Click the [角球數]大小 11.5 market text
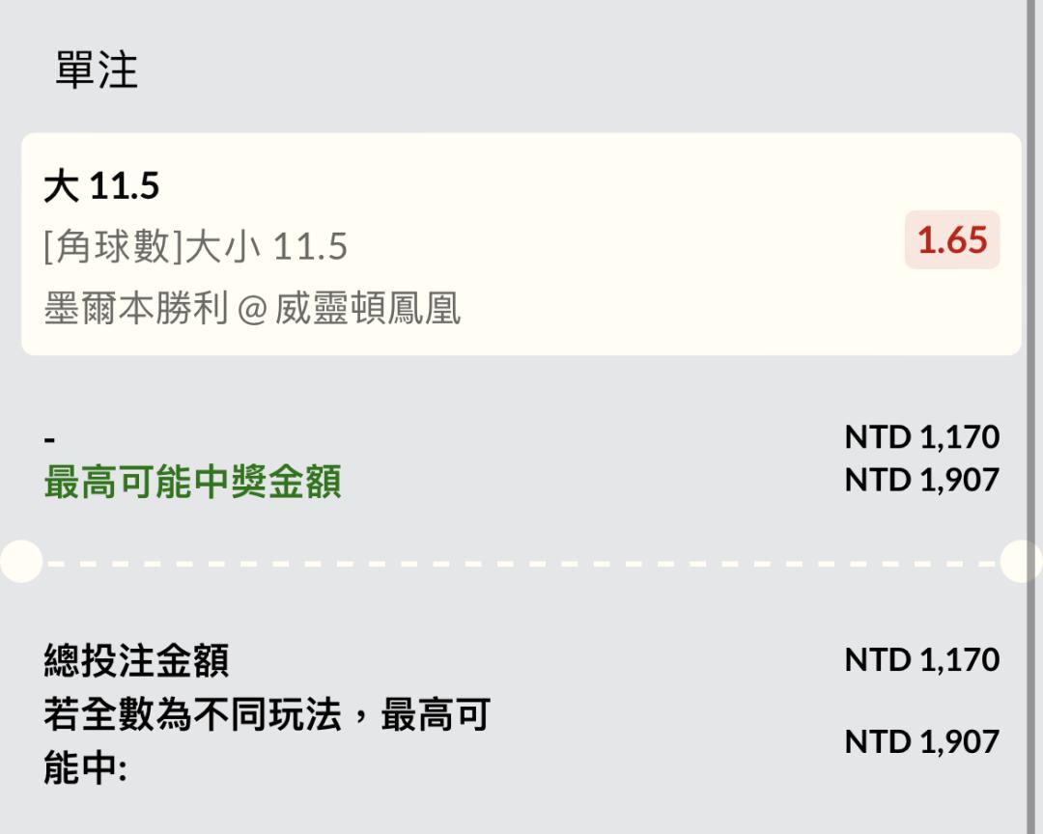 click(196, 247)
